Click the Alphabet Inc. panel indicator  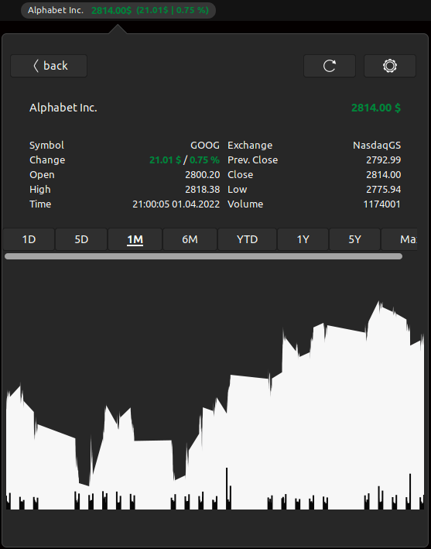[x=118, y=10]
